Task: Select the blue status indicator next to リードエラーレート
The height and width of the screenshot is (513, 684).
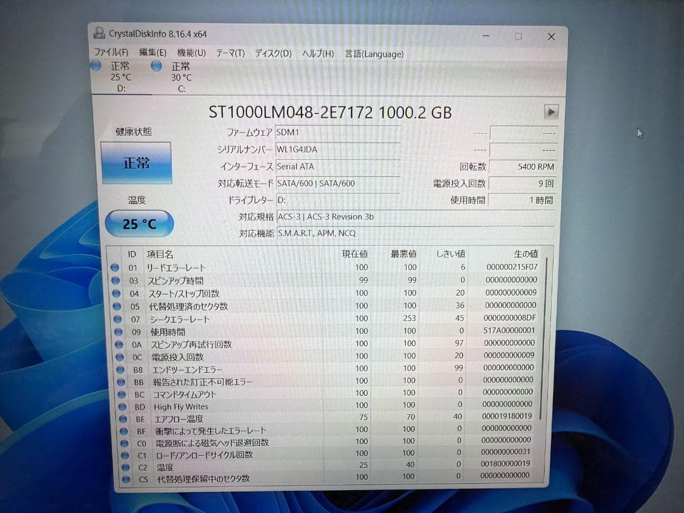Action: click(115, 268)
